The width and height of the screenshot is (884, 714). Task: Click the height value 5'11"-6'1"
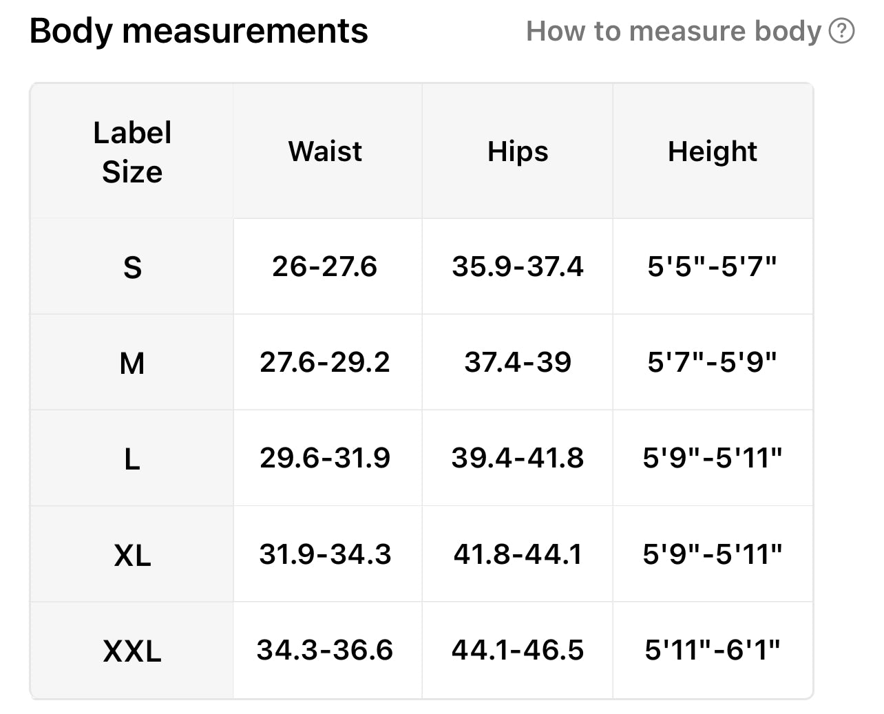[x=713, y=650]
